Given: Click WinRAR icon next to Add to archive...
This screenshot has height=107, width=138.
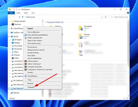Looking at the screenshot, I should click(x=26, y=61).
